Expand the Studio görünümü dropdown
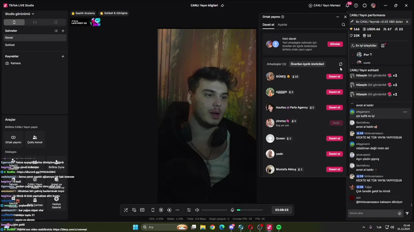Viewport: 414px width, 232px height. 20,14
